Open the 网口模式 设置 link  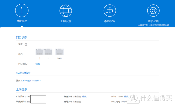[x=38, y=64]
